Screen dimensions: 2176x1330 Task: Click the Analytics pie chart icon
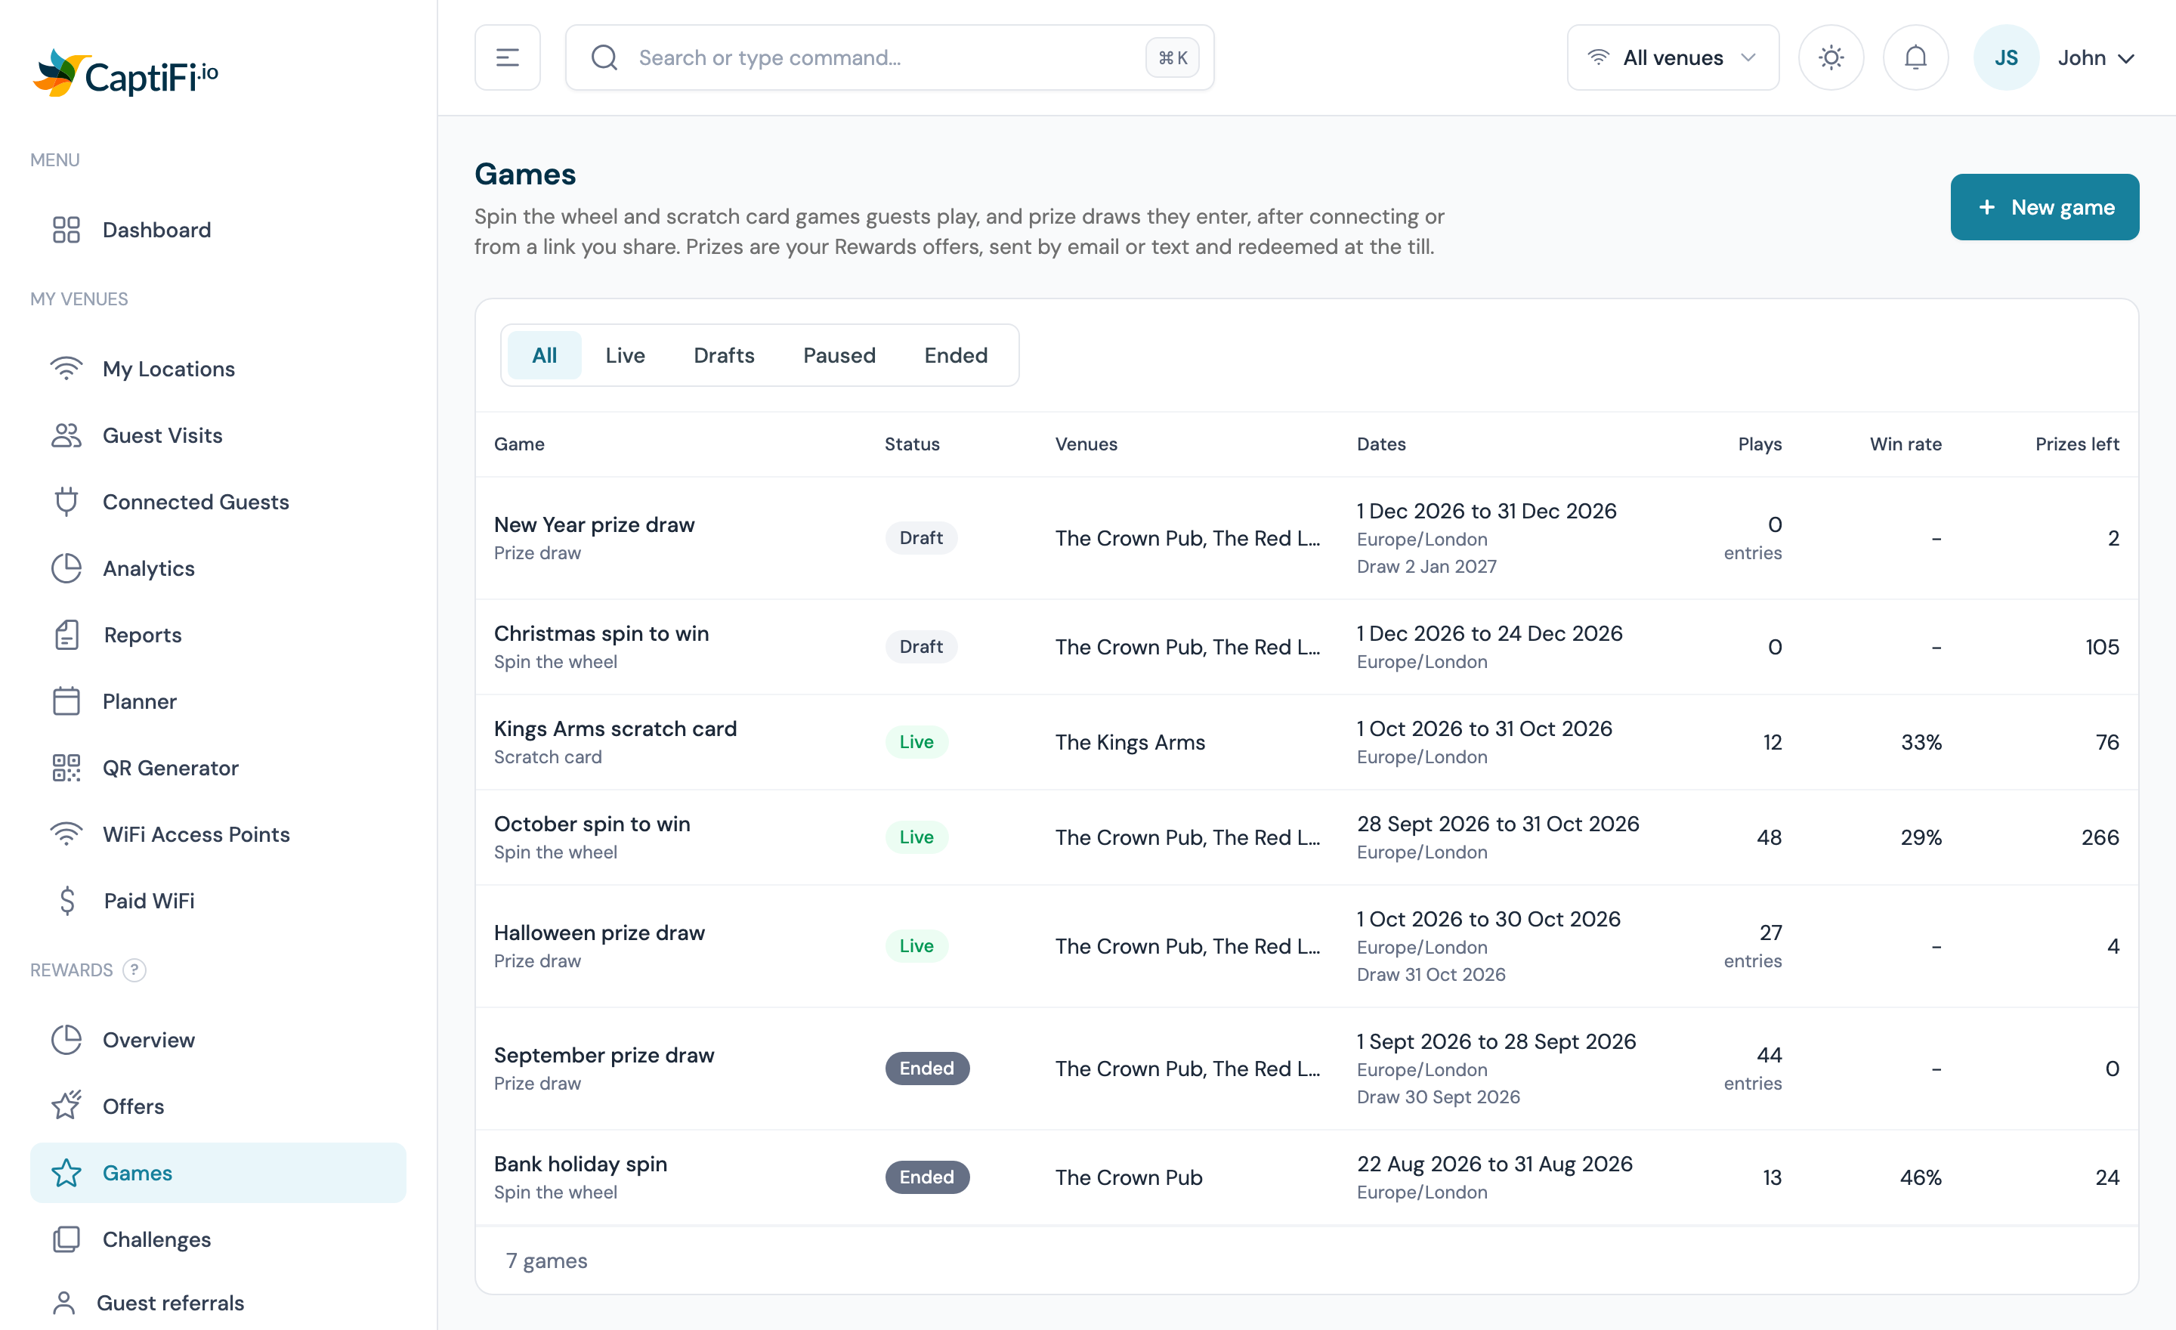[66, 568]
